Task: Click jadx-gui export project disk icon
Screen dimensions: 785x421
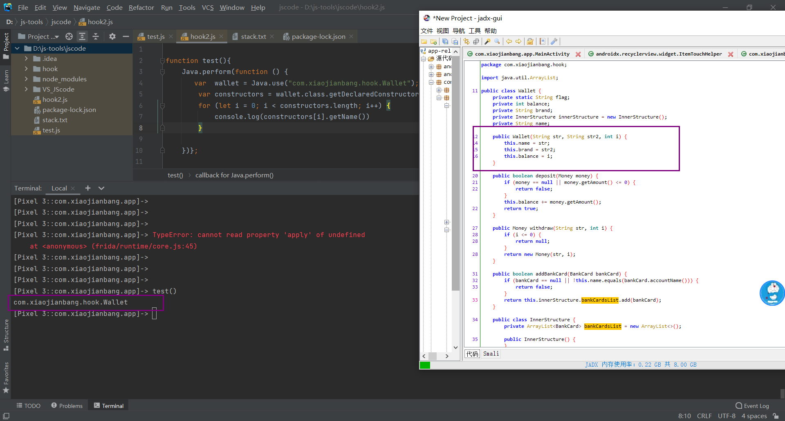Action: (x=455, y=41)
